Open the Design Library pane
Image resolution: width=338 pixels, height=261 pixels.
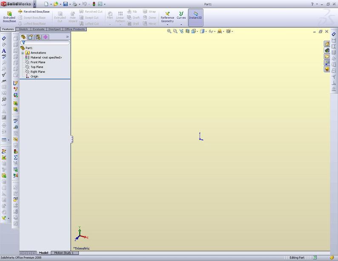click(327, 50)
